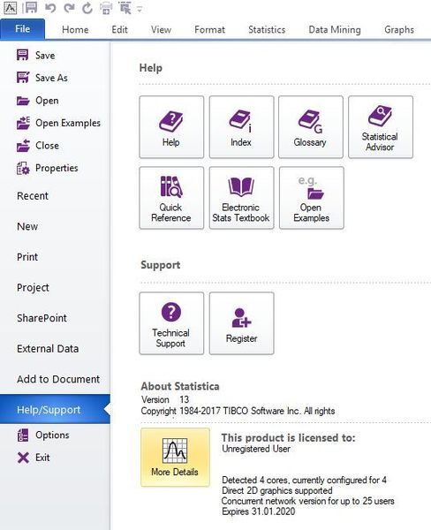
Task: Click the More Details button
Action: click(x=175, y=458)
